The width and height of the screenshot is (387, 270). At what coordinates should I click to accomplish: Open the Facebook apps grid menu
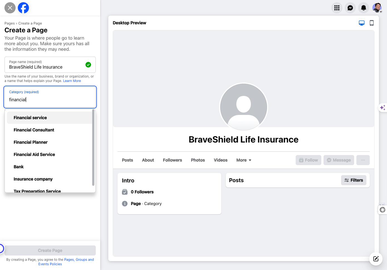tap(337, 8)
